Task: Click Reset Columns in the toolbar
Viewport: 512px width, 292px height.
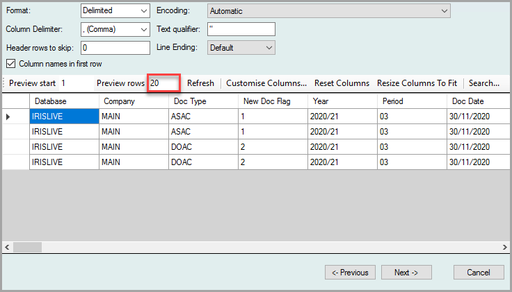Action: pos(342,83)
